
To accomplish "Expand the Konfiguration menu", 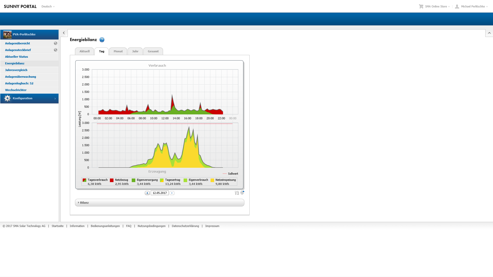I will point(29,98).
